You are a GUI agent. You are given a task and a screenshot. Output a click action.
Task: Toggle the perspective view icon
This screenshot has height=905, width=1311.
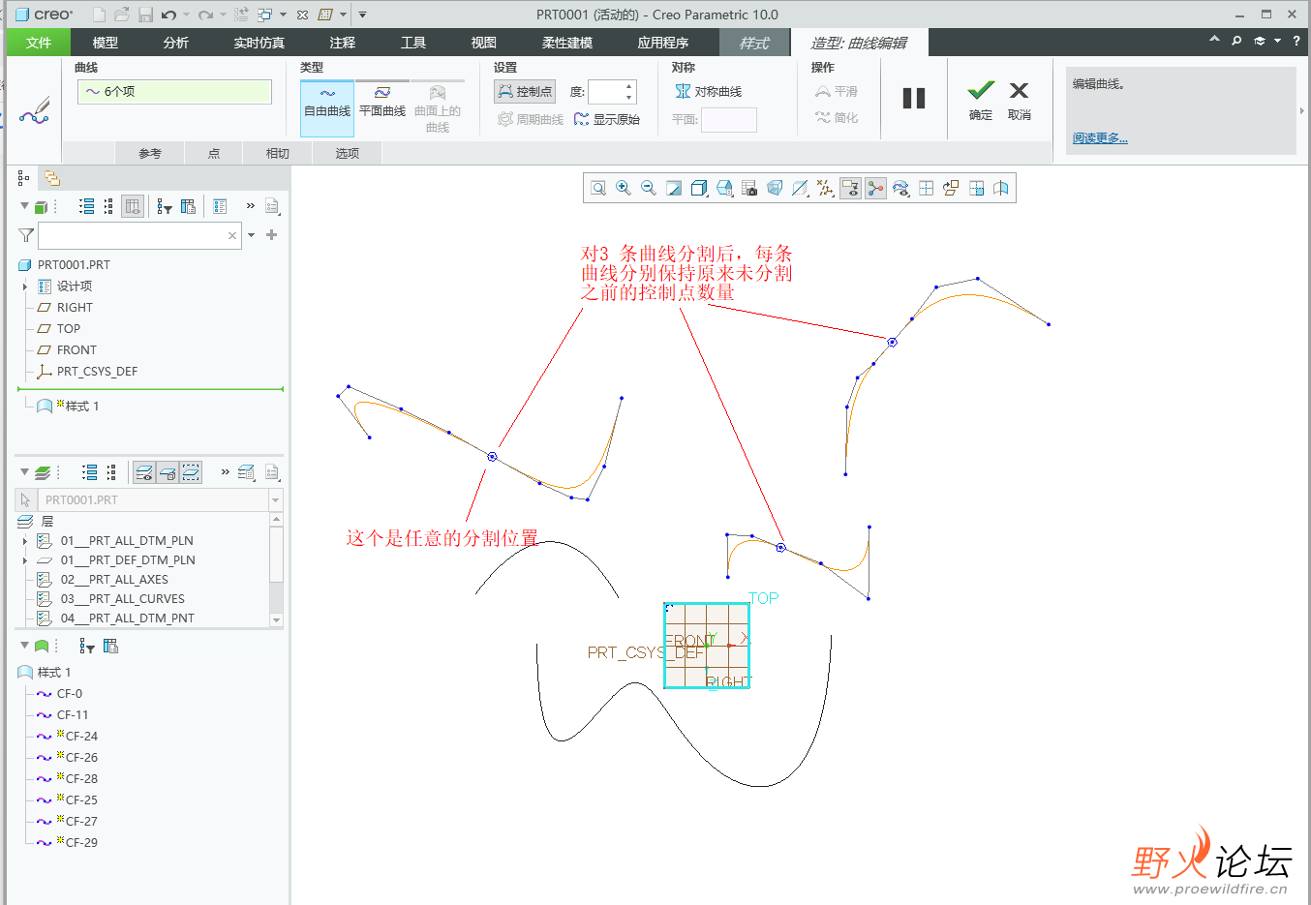775,189
